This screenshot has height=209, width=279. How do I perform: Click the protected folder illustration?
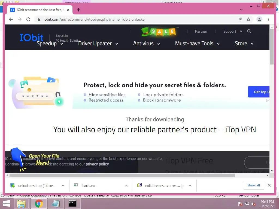[37, 92]
